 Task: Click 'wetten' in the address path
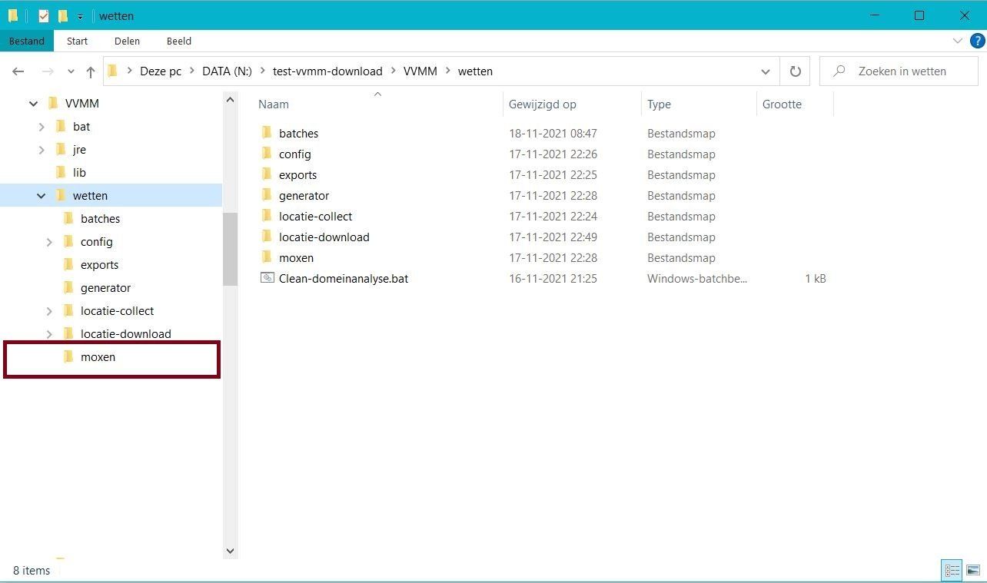tap(475, 71)
